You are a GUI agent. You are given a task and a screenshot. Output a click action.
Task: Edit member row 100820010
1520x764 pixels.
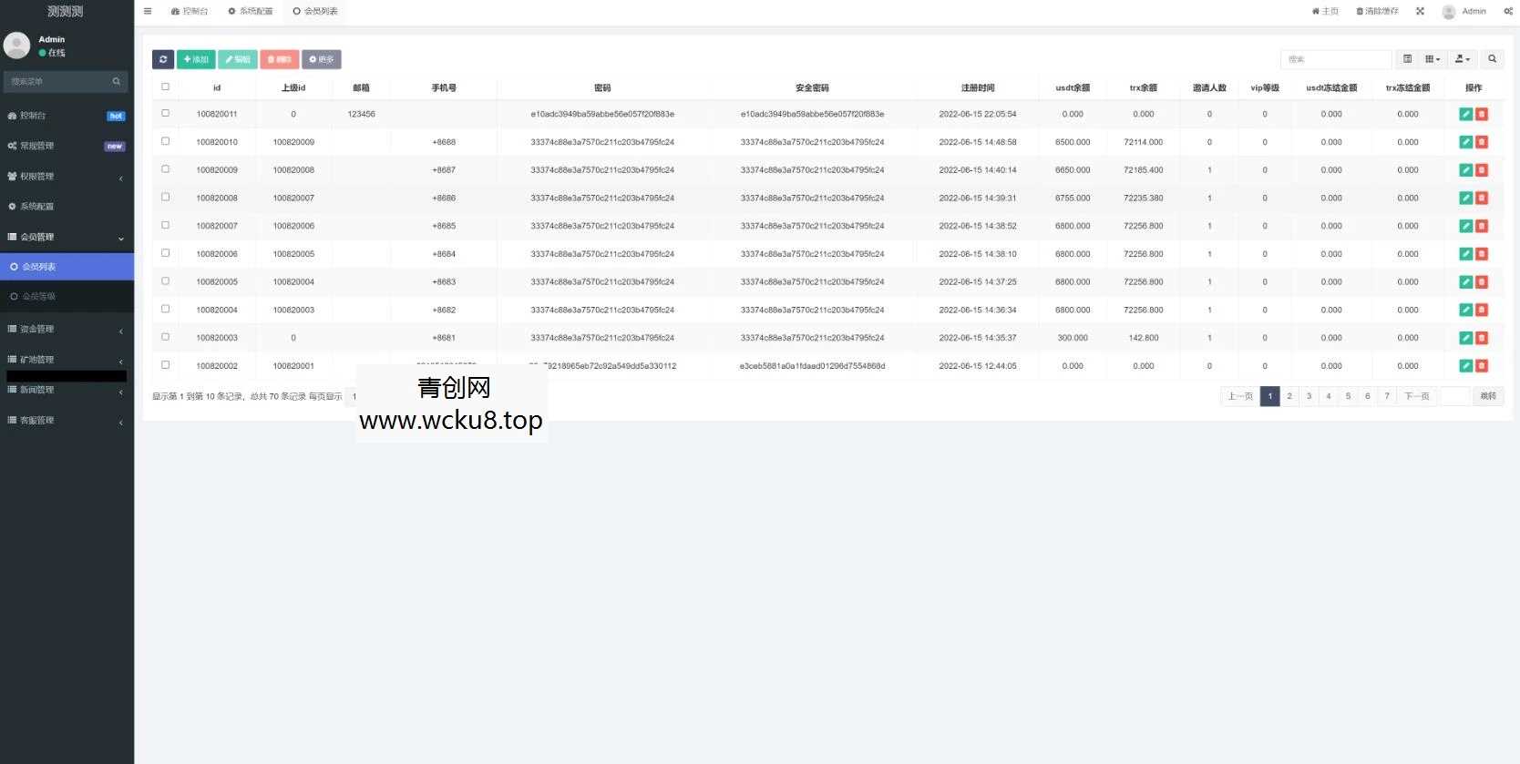[x=1465, y=142]
